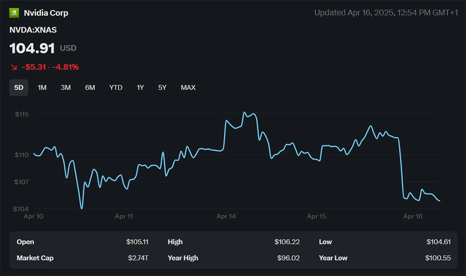Click the Apr 14 date marker
The height and width of the screenshot is (276, 466).
226,216
